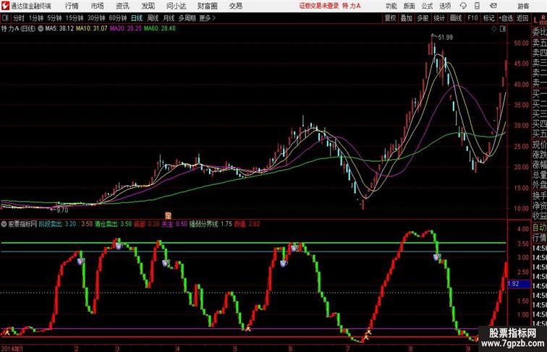The height and width of the screenshot is (352, 547).
Task: Click the 9.70 low price marker
Action: click(x=62, y=210)
